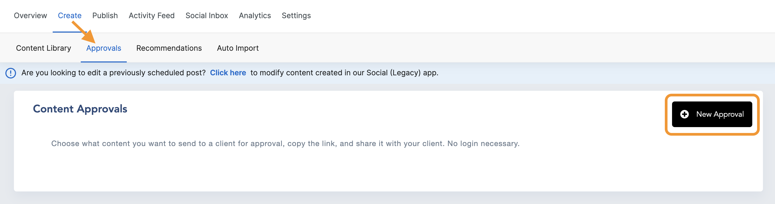Click the 'Click here' legacy app link

[x=228, y=73]
